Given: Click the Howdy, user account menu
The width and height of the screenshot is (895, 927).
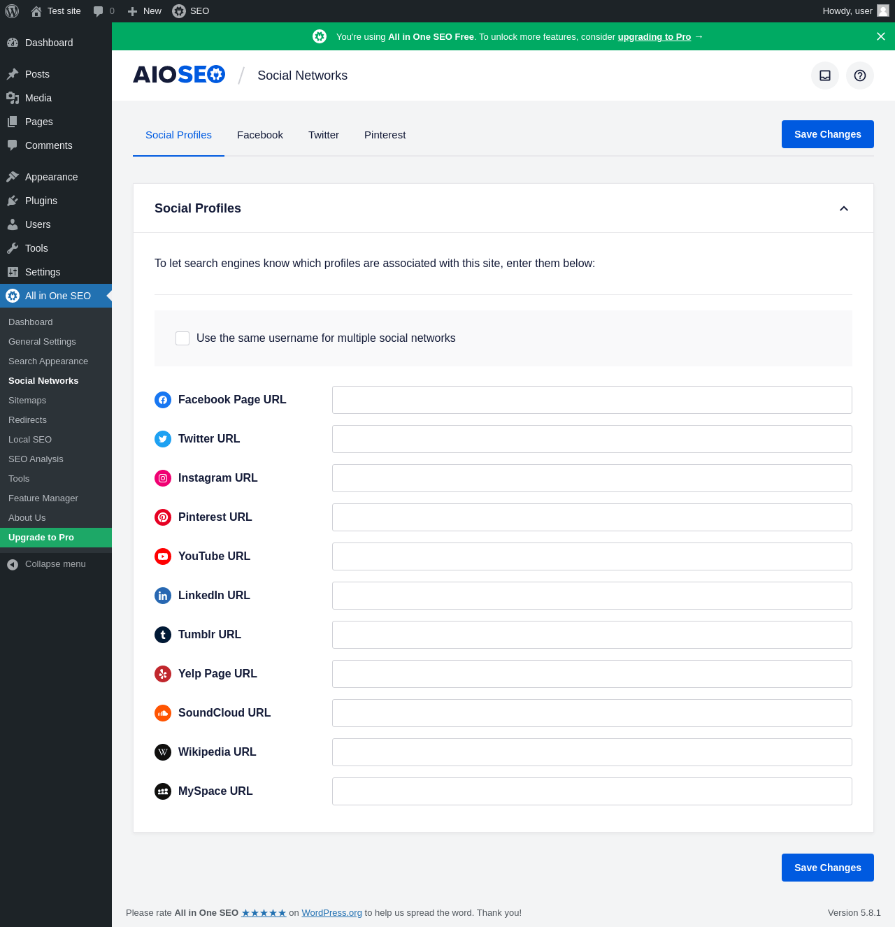Looking at the screenshot, I should coord(855,11).
